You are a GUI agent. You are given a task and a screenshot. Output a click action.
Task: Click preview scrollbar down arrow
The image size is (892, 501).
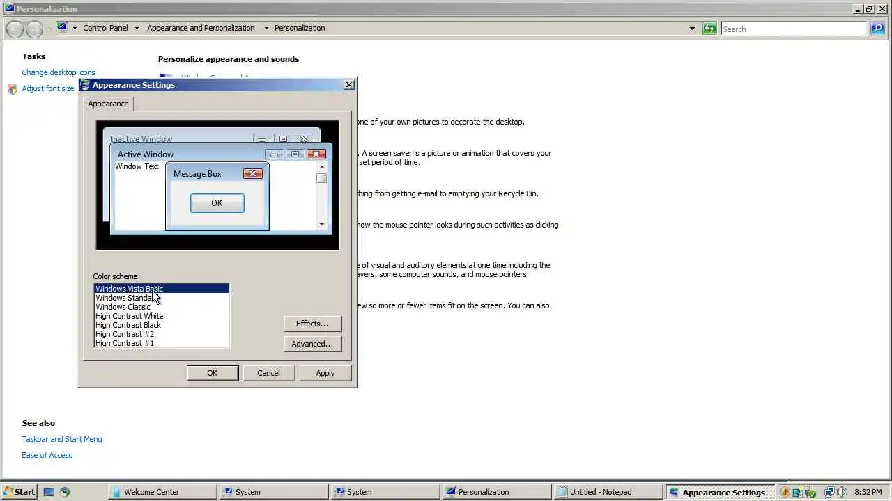(321, 223)
